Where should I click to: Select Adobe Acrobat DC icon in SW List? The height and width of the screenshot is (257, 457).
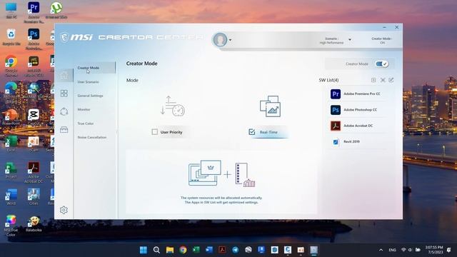[336, 126]
